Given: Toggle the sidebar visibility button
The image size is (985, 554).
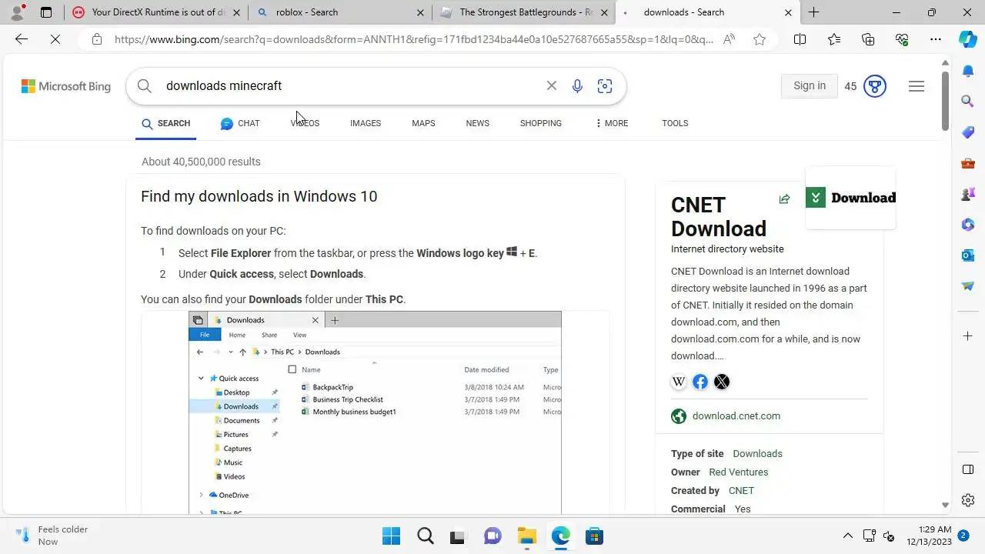Looking at the screenshot, I should pyautogui.click(x=968, y=469).
